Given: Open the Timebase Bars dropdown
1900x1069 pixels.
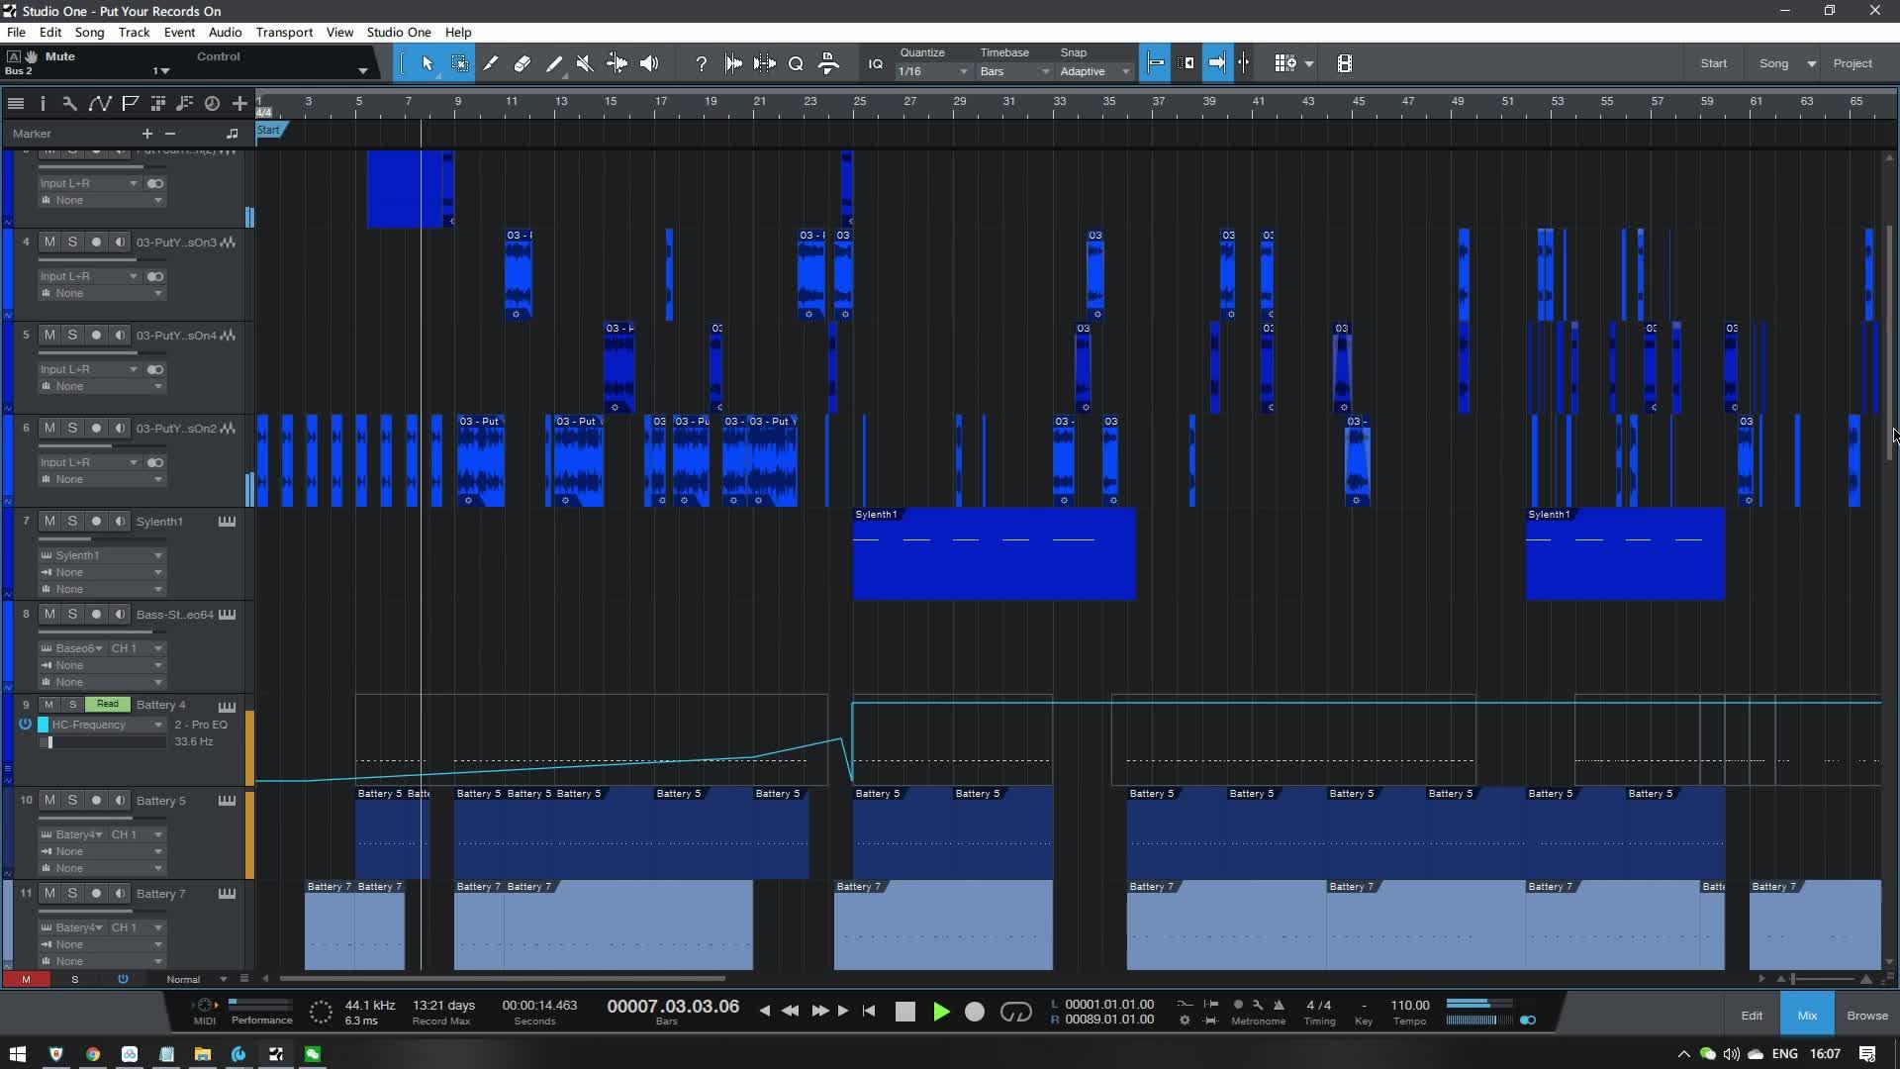Looking at the screenshot, I should coord(1013,71).
